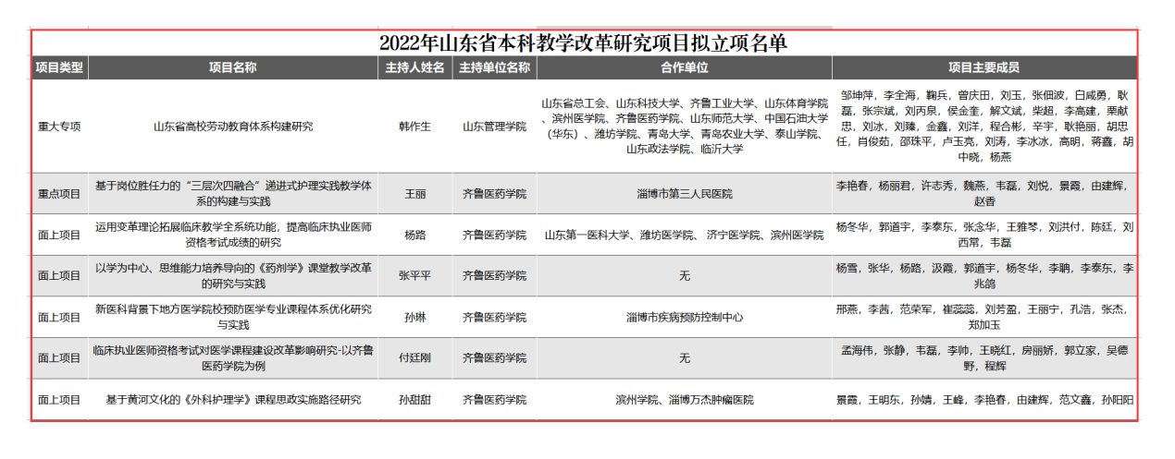1175x459 pixels.
Task: Click host name 王丽
Action: 414,194
